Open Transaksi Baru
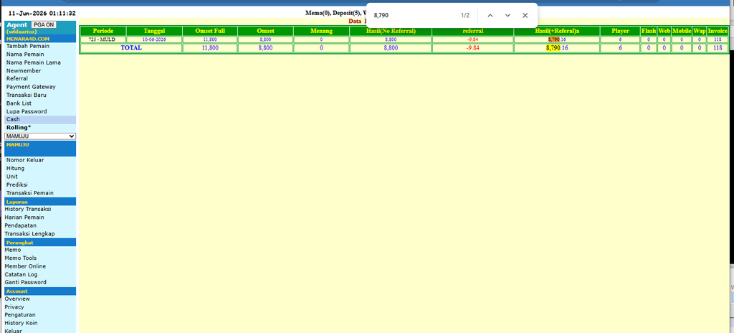 (27, 95)
